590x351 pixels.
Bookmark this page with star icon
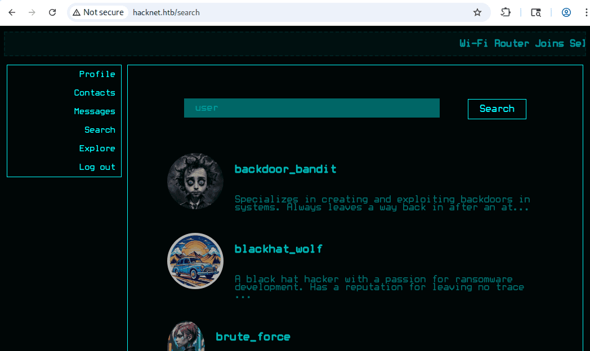pyautogui.click(x=477, y=12)
